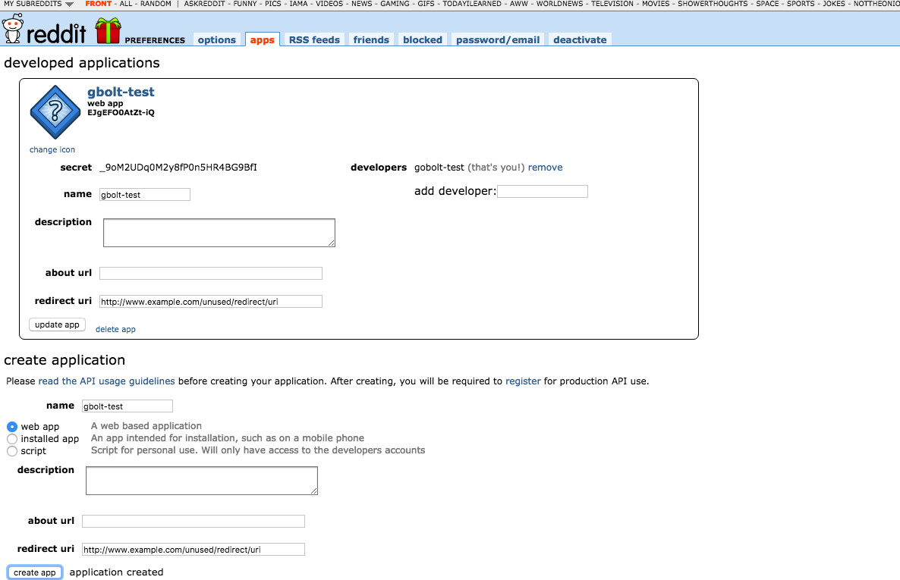
Task: Open FUNNY subreddit in top bar
Action: click(x=245, y=4)
